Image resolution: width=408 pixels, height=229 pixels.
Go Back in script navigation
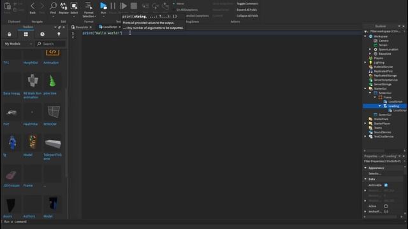coord(33,6)
